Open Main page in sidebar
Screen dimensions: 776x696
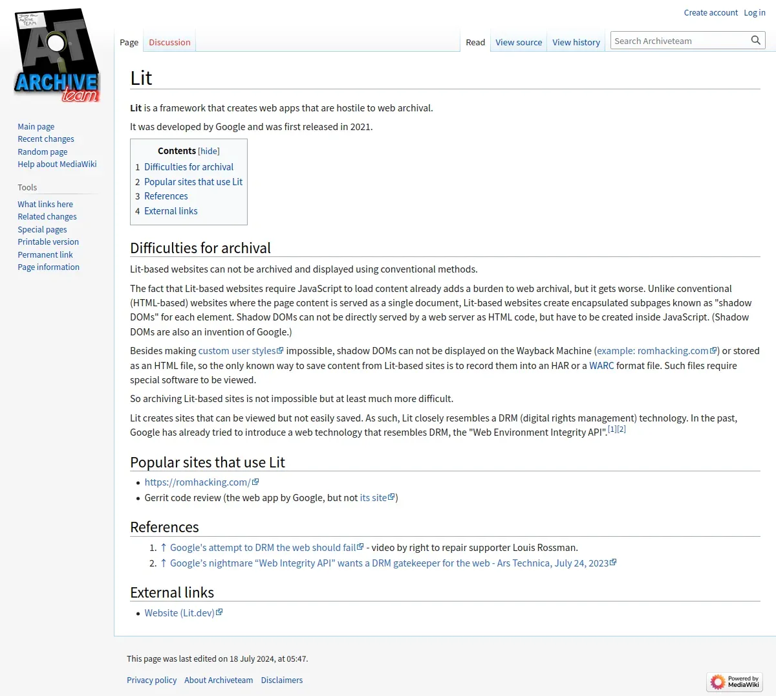36,126
